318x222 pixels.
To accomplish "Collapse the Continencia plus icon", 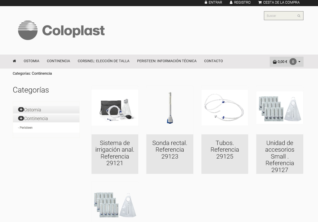I will 21,118.
